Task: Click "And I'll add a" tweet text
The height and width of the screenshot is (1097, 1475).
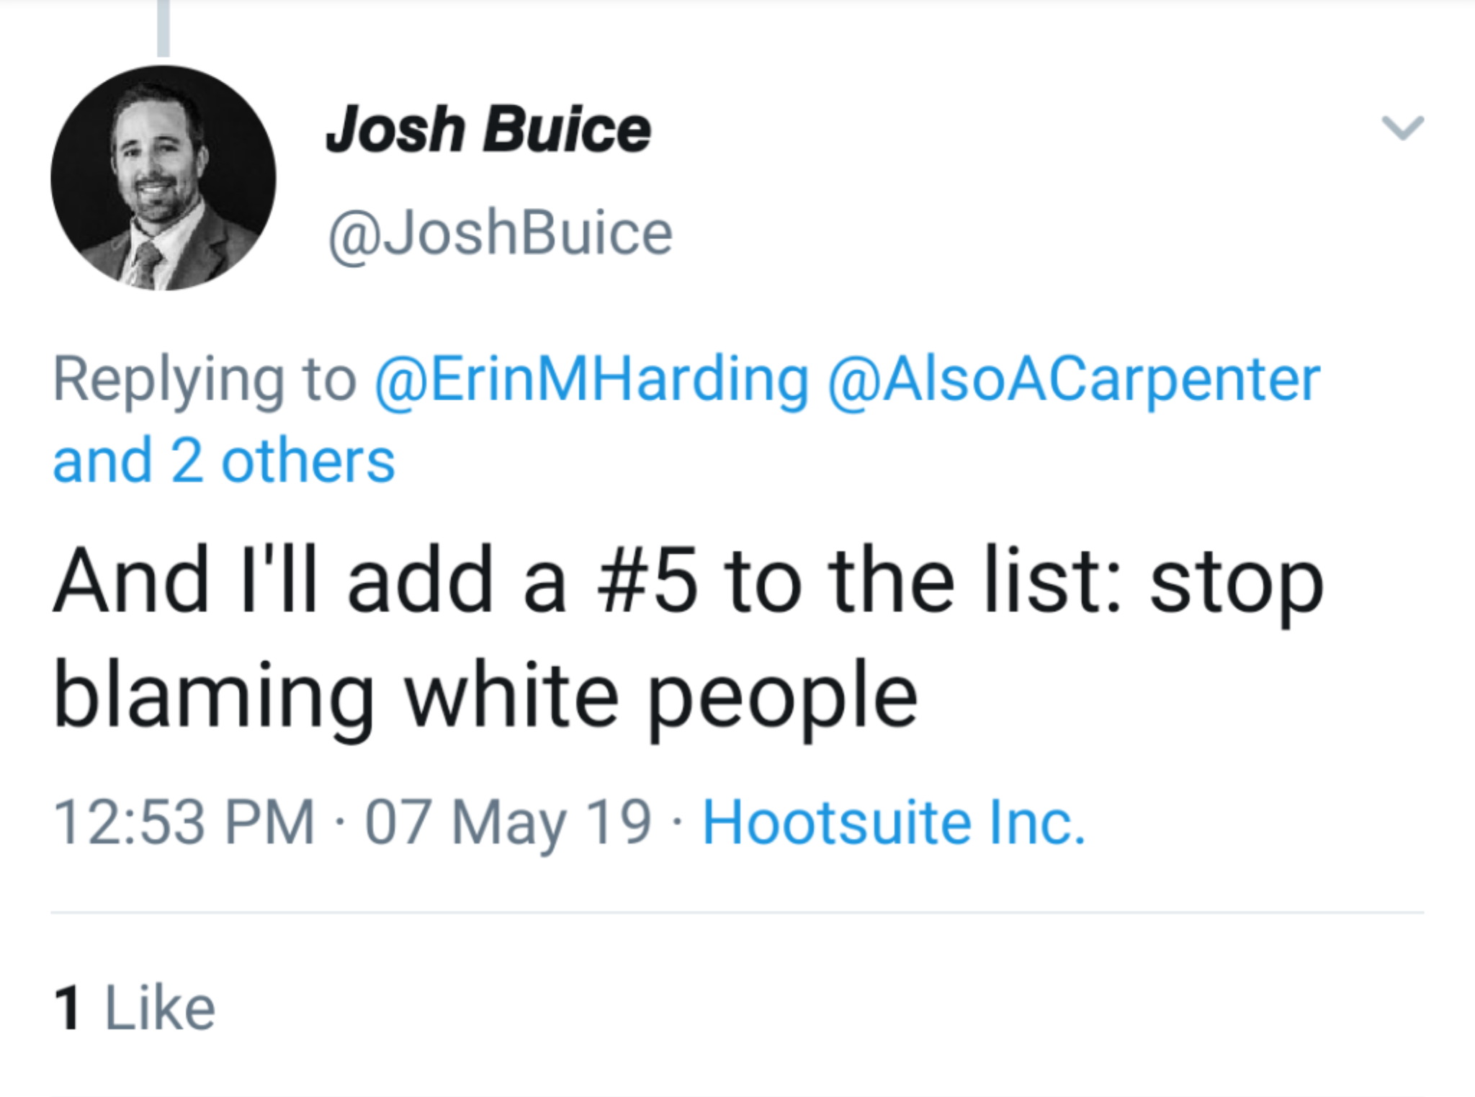Action: coord(308,581)
